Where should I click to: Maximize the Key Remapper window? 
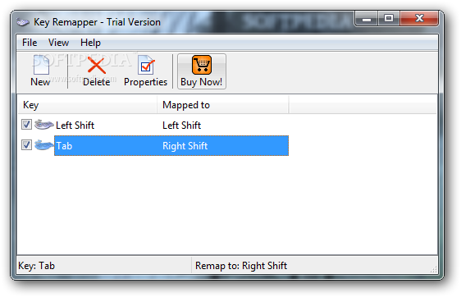point(389,19)
